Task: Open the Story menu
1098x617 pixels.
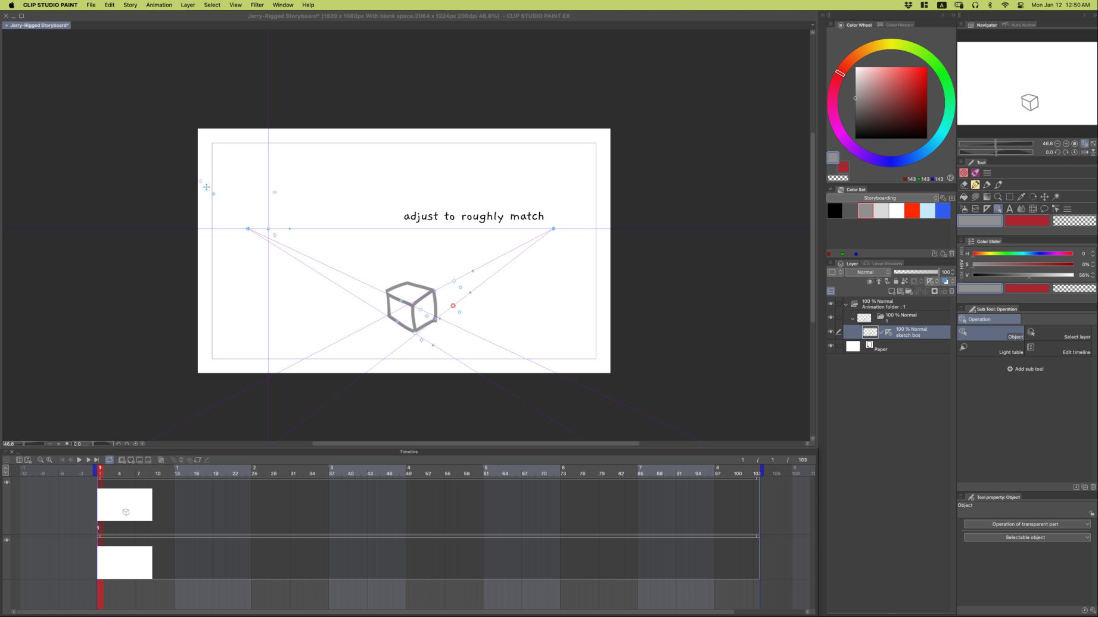Action: [130, 5]
